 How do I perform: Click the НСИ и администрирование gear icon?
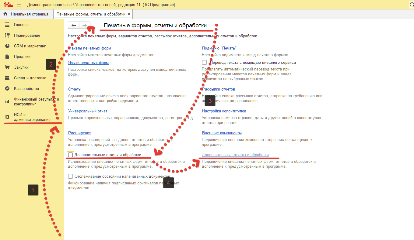pyautogui.click(x=8, y=117)
